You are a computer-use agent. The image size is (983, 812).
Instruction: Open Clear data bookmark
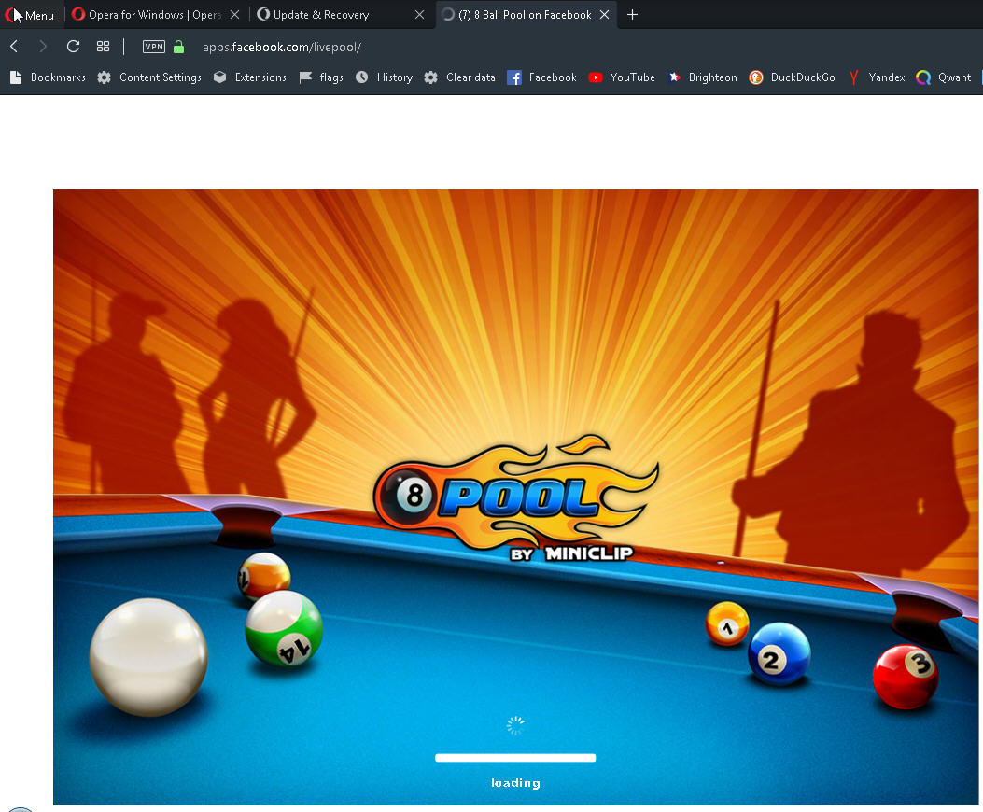459,77
